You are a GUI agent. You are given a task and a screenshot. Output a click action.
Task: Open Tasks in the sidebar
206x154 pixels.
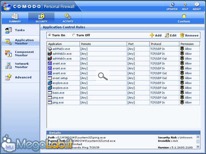pyautogui.click(x=20, y=30)
